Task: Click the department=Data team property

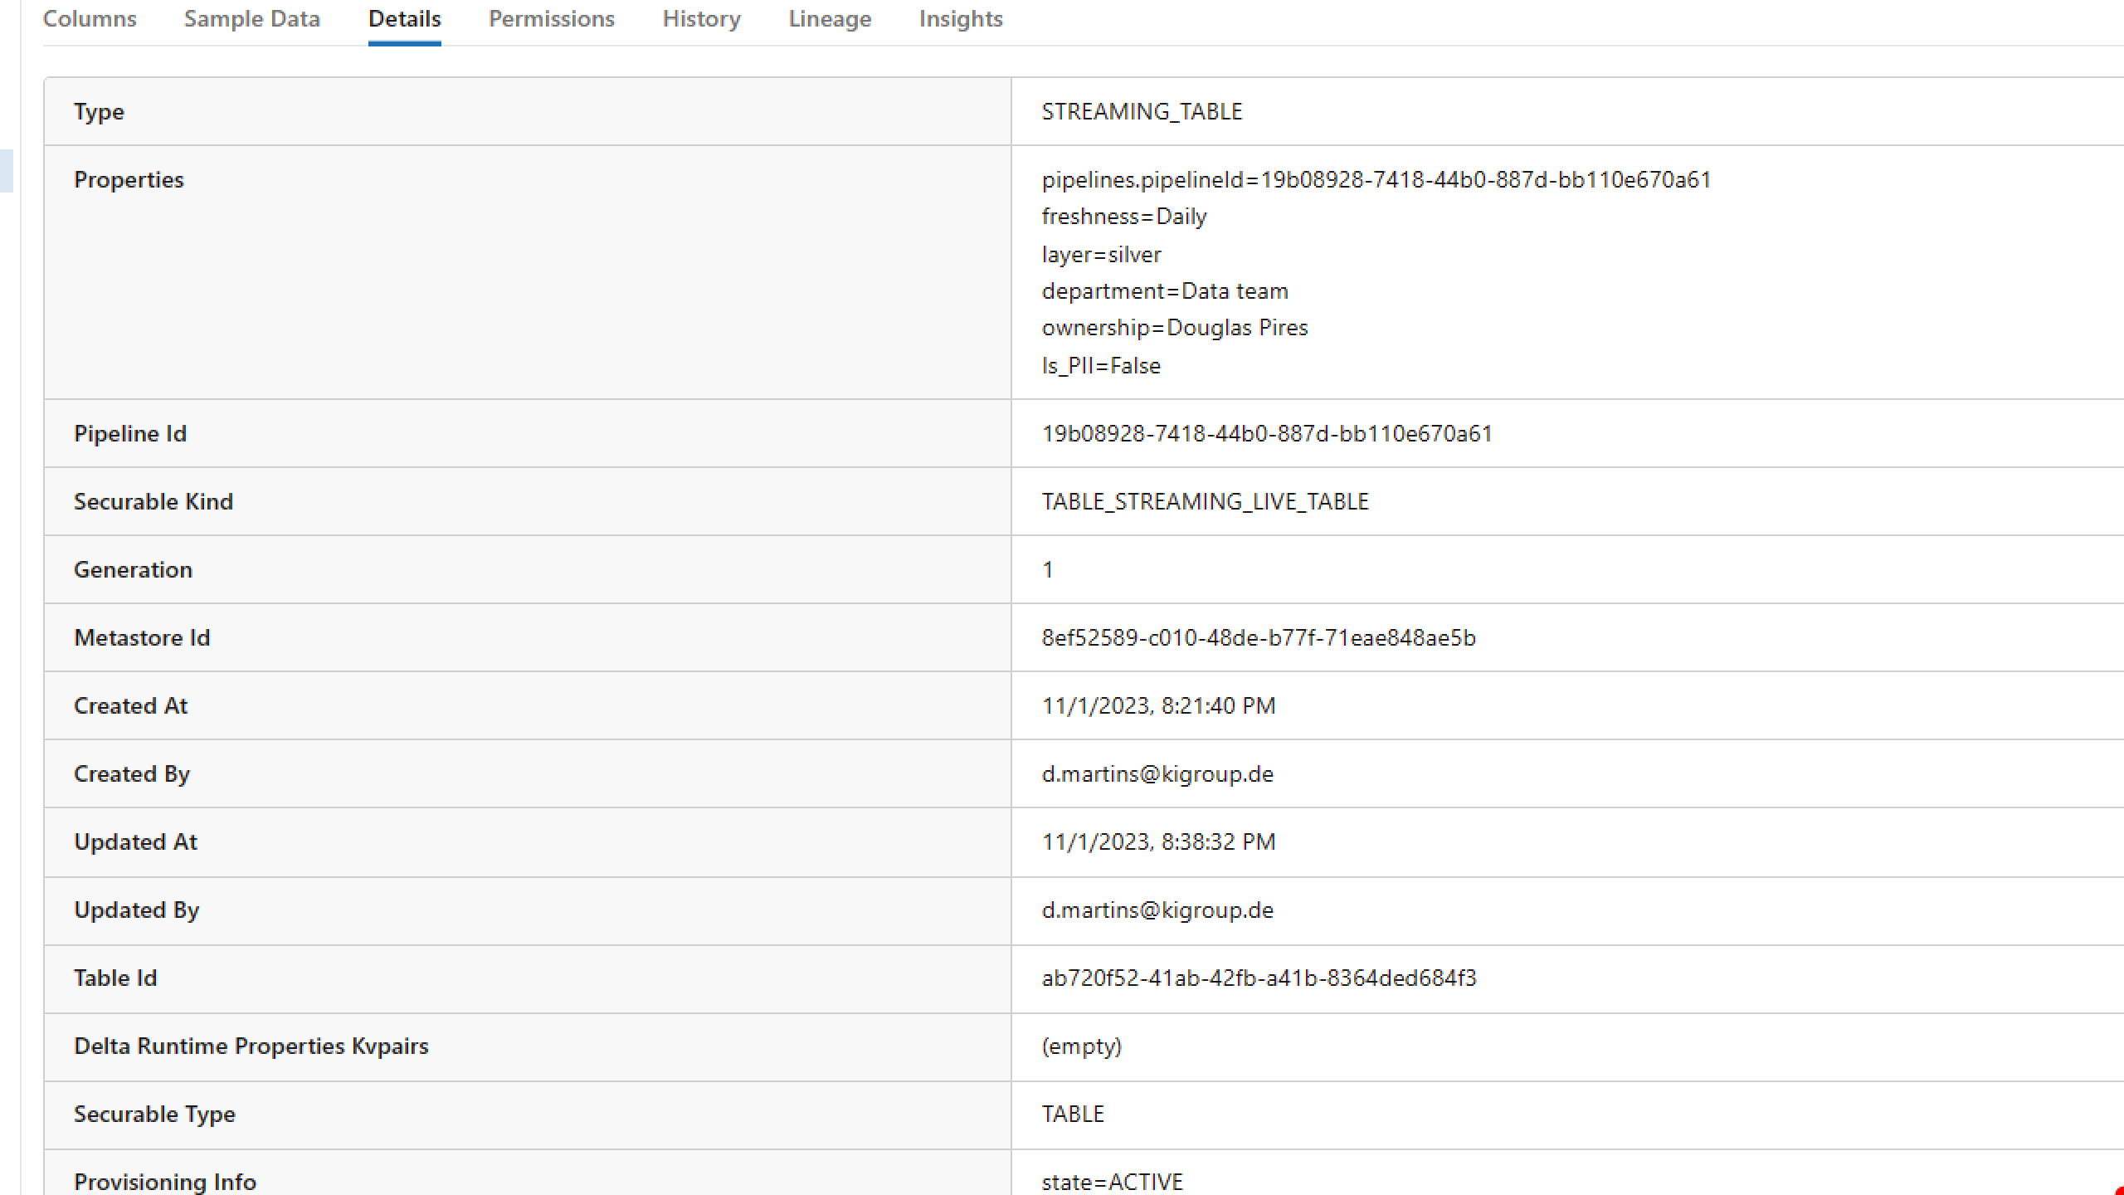Action: coord(1165,291)
